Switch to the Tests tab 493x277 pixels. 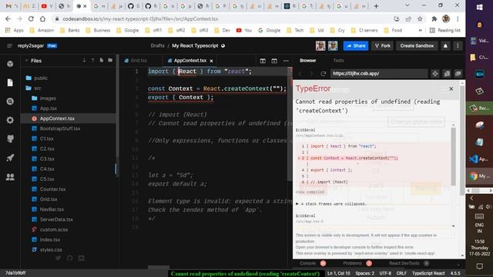(338, 60)
